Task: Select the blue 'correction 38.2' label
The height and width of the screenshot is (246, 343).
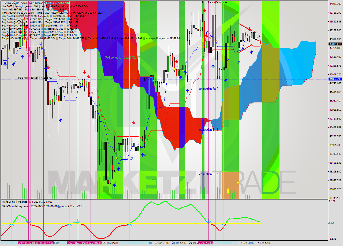Action: click(x=208, y=89)
